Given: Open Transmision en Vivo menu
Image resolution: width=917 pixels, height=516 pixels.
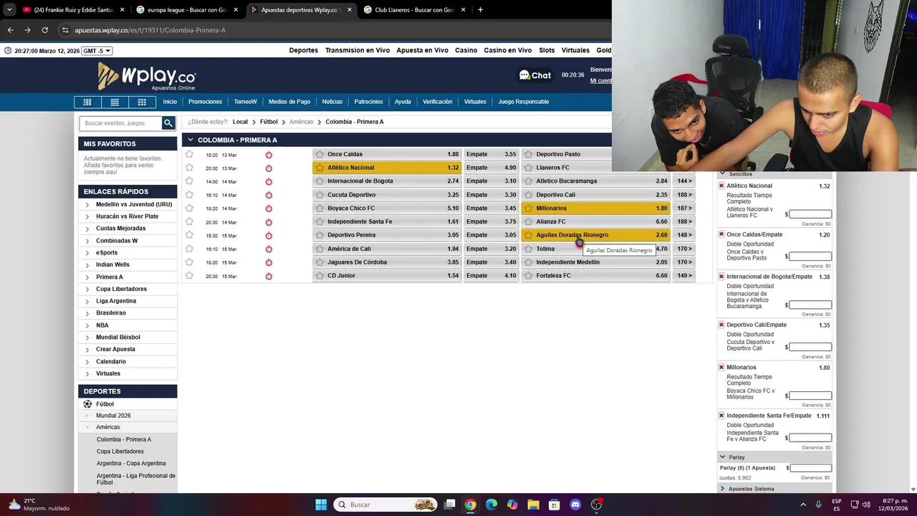Looking at the screenshot, I should click(357, 50).
